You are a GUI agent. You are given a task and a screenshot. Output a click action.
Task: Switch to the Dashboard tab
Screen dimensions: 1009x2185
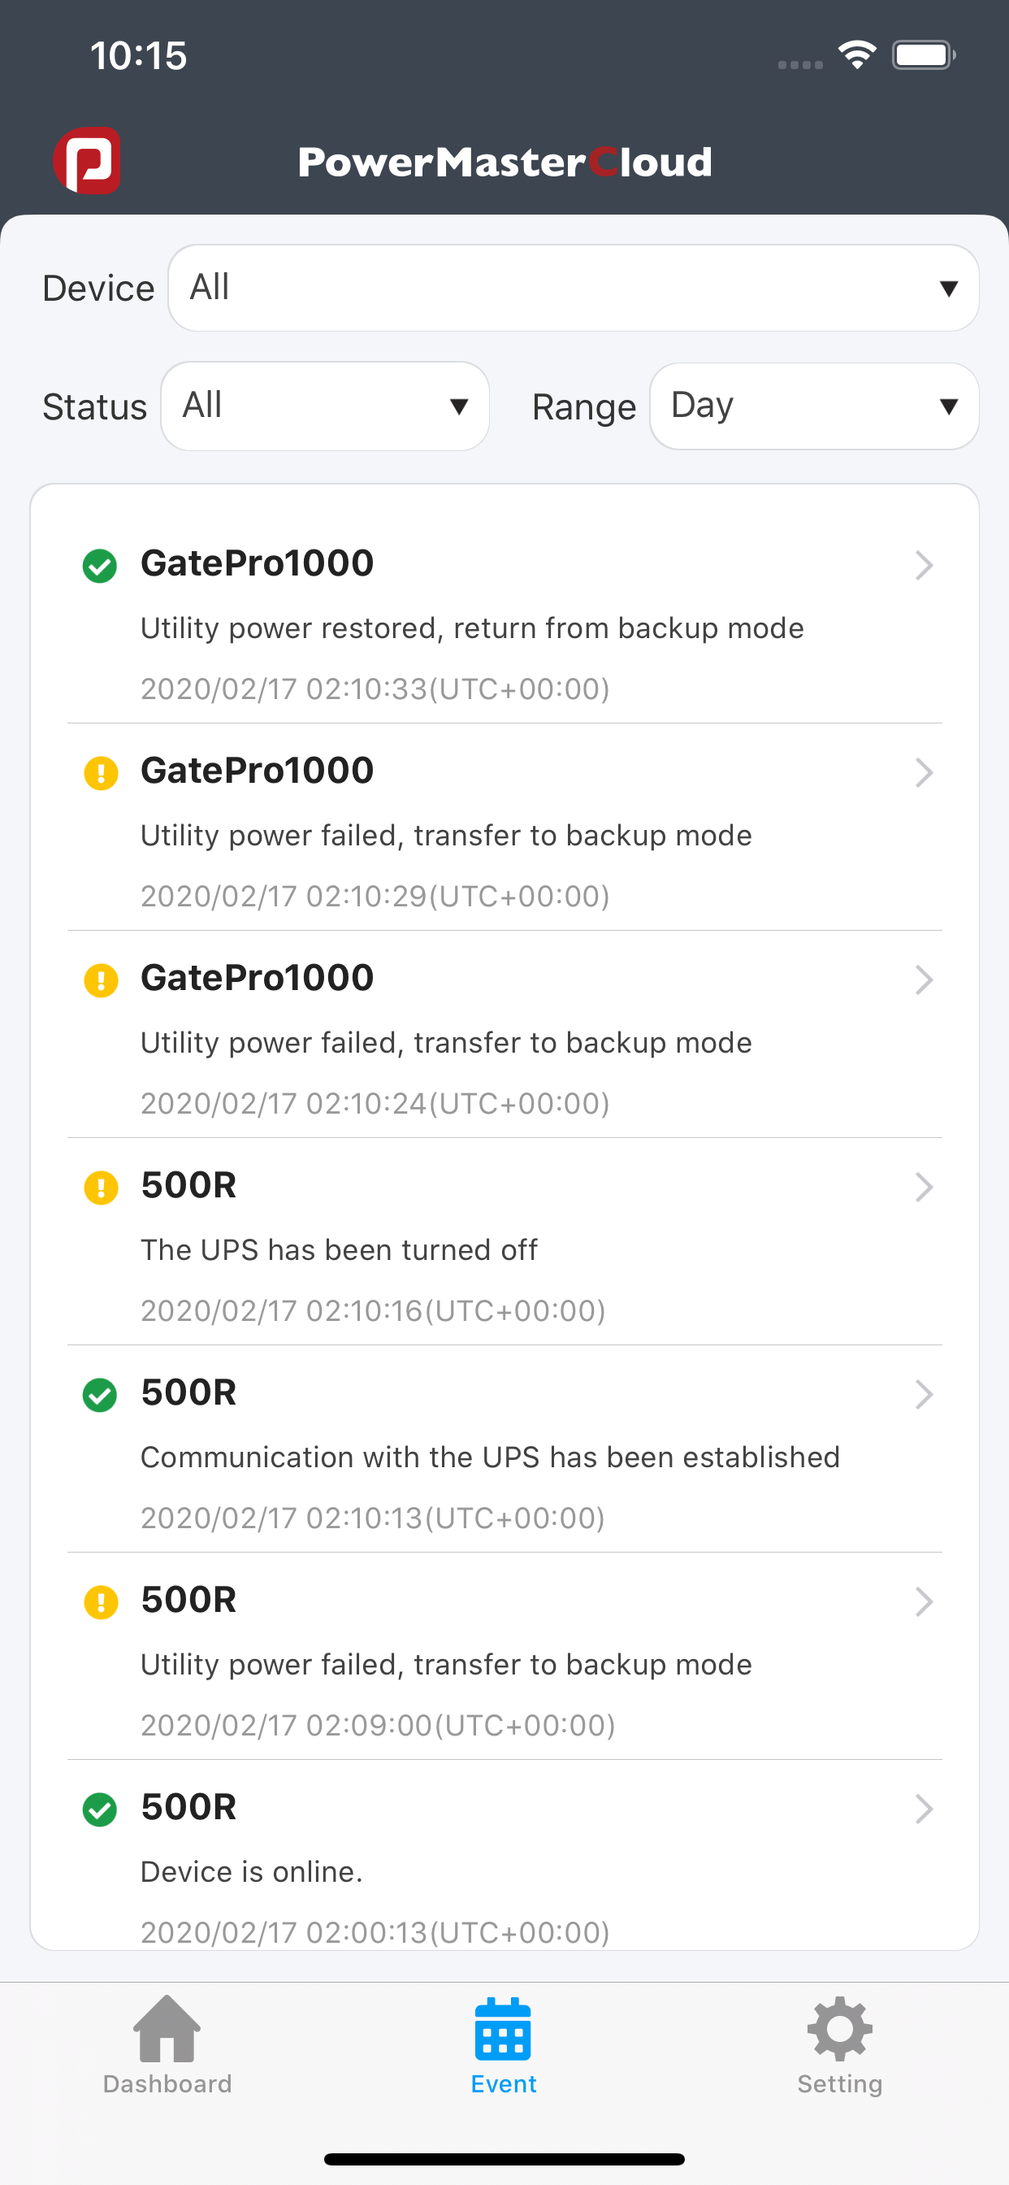click(x=167, y=2045)
